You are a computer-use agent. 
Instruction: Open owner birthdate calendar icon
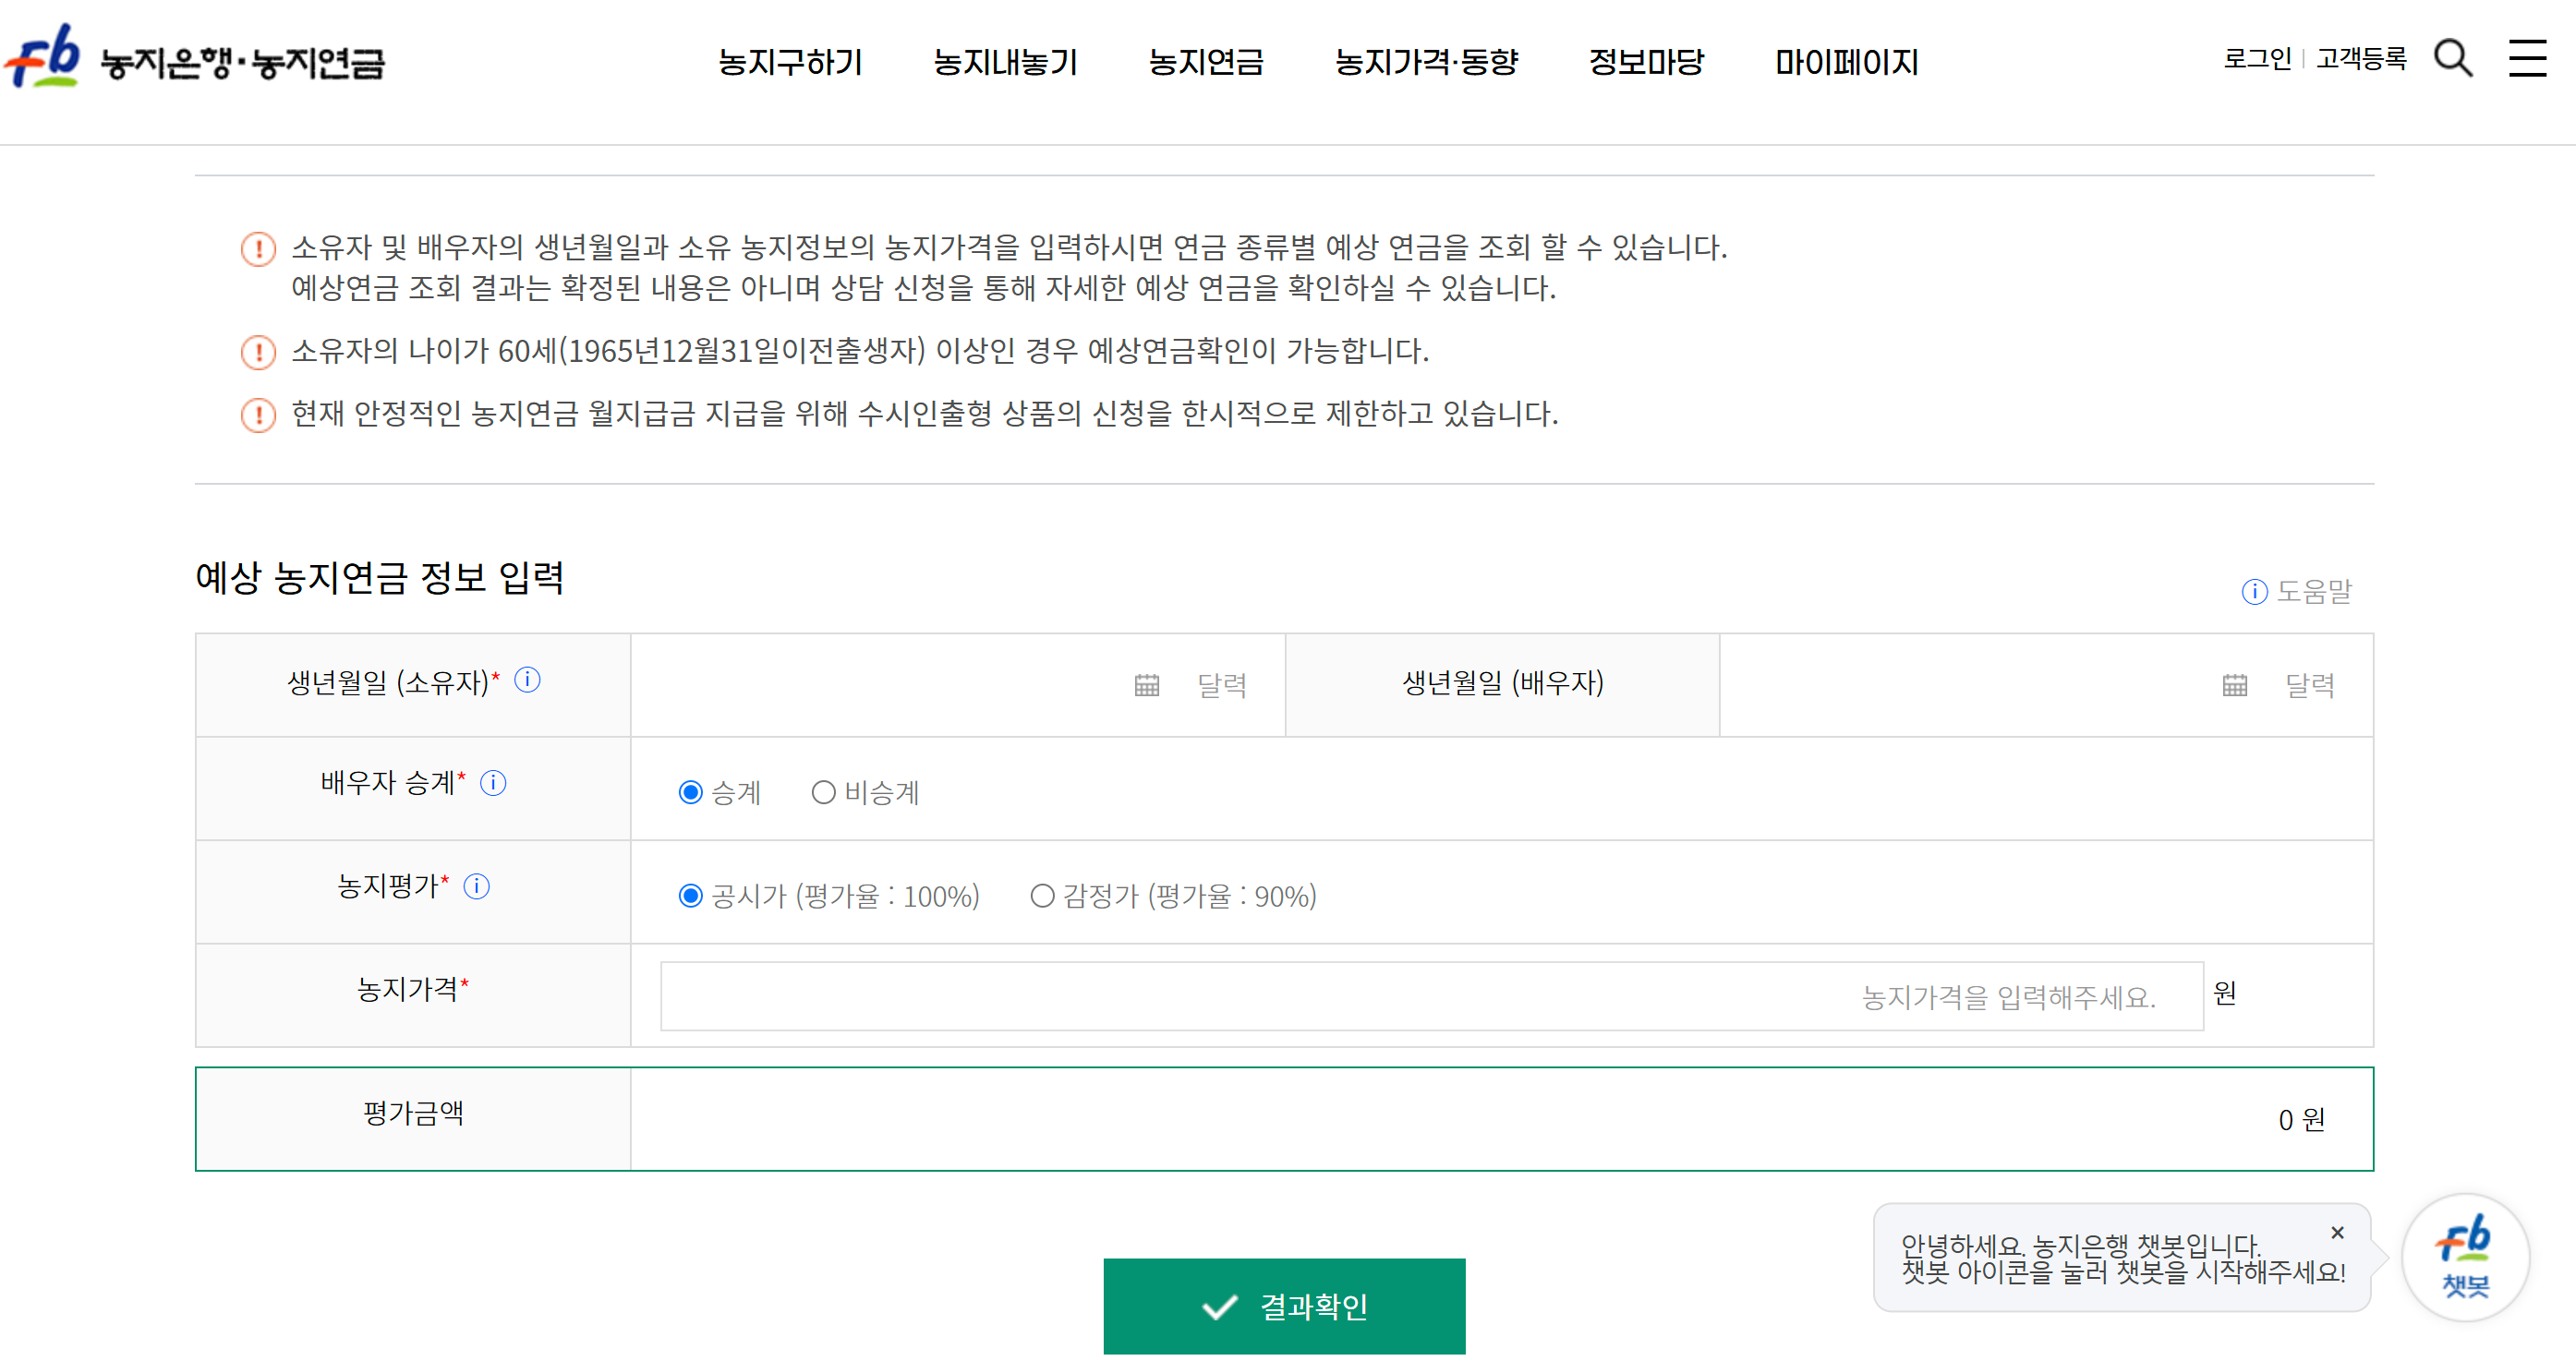(x=1147, y=685)
